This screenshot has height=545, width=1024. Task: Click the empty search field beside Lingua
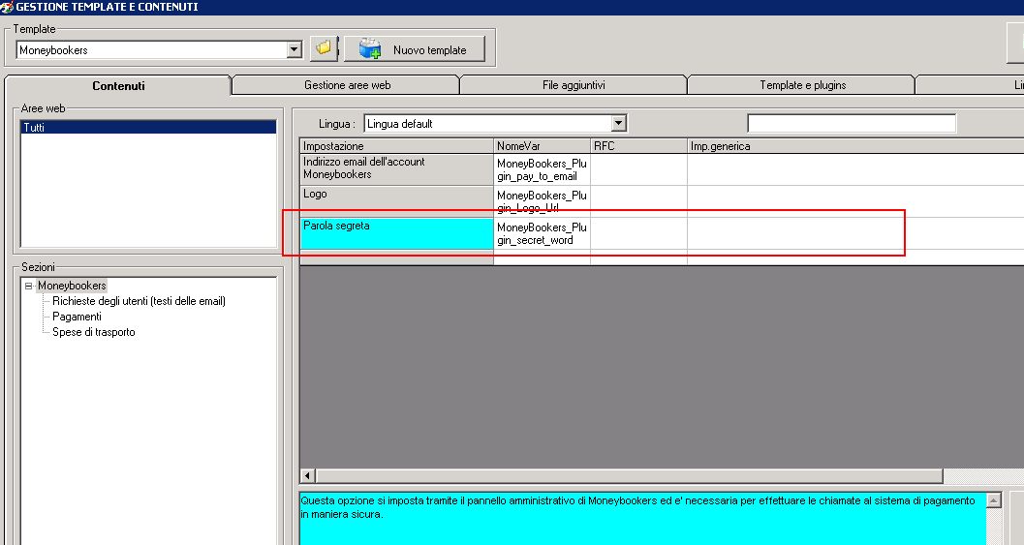tap(852, 123)
